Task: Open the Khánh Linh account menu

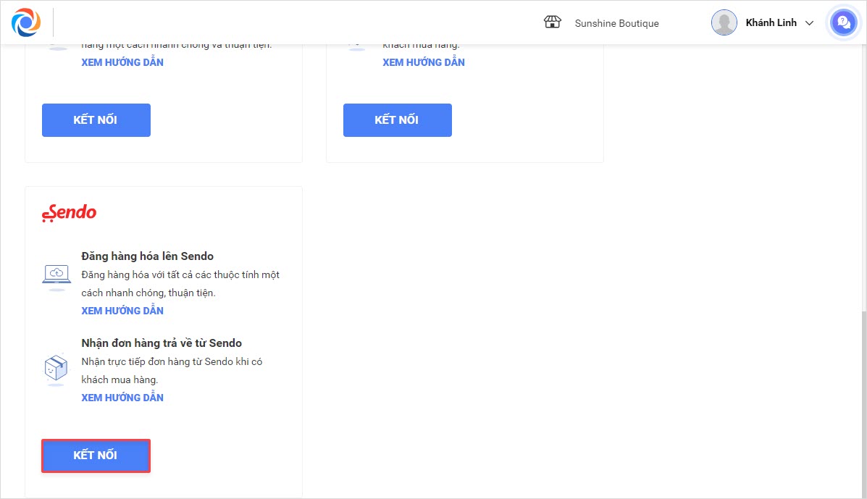Action: (771, 23)
